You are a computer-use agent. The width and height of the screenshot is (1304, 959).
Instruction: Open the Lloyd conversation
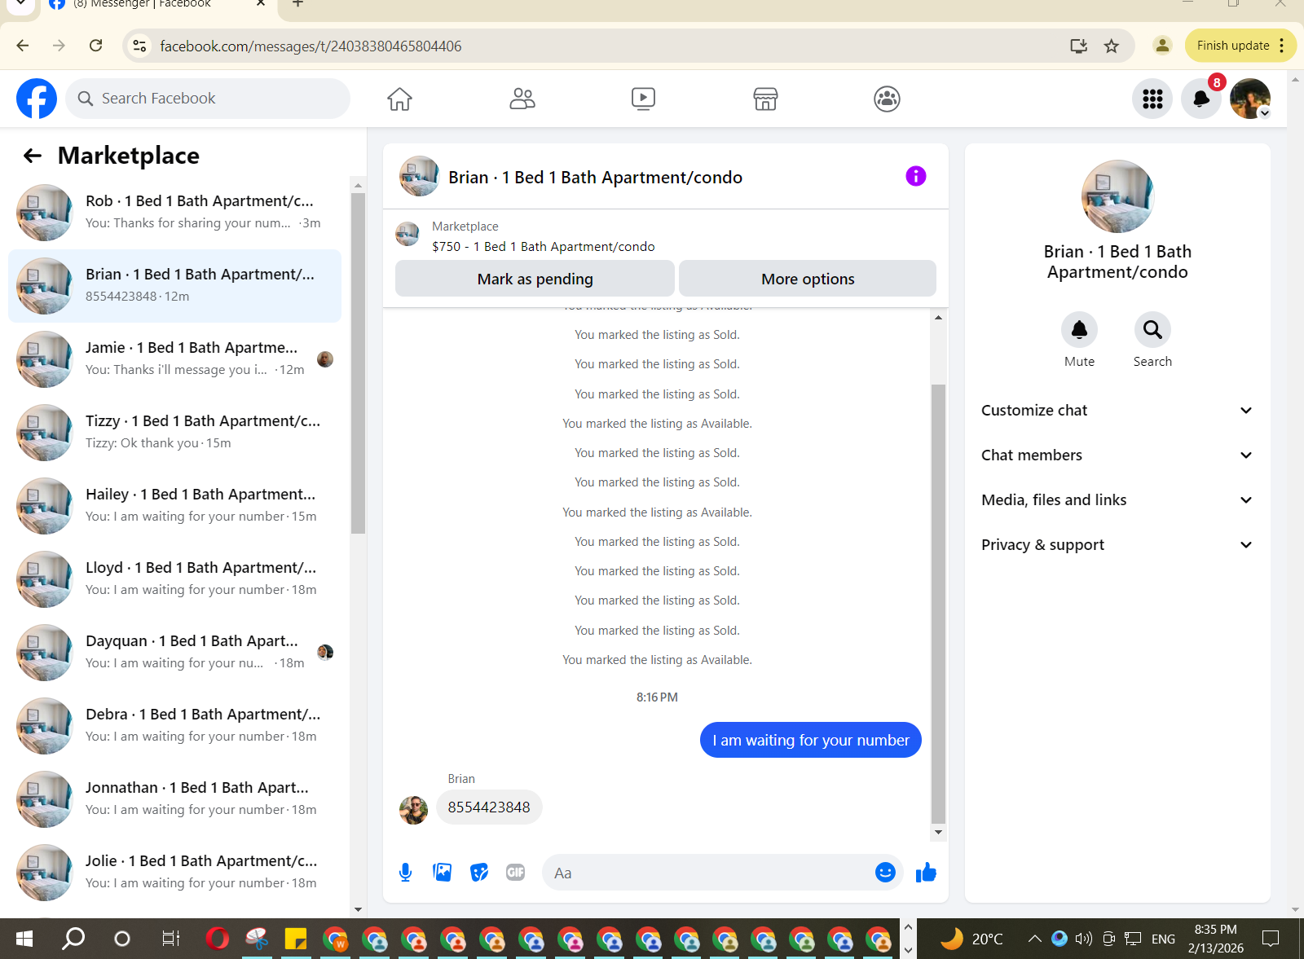click(x=174, y=579)
